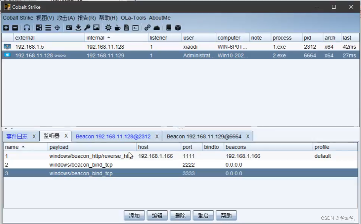Click the document macro icon
The width and height of the screenshot is (361, 224).
pos(126,28)
